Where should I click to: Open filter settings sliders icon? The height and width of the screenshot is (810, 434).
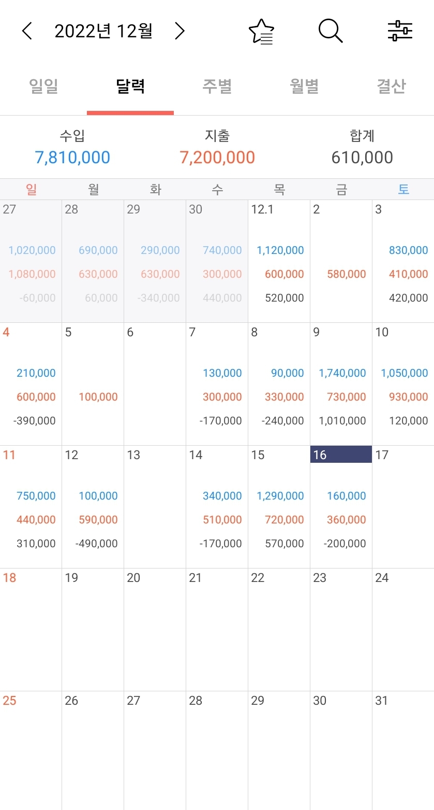point(400,31)
